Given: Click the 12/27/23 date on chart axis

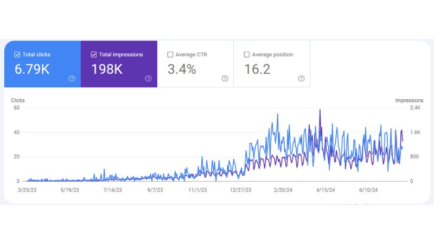Looking at the screenshot, I should pos(240,190).
